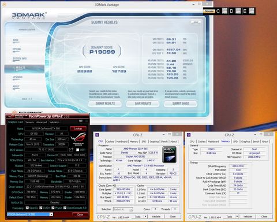Switch to GPU-Z Sensors tab
277x222 pixels.
coord(29,122)
